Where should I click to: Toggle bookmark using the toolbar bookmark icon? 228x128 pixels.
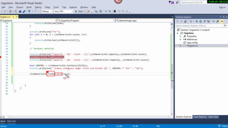(x=115, y=11)
